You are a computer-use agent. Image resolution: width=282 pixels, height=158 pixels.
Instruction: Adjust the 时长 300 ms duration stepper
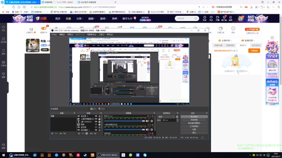177,120
